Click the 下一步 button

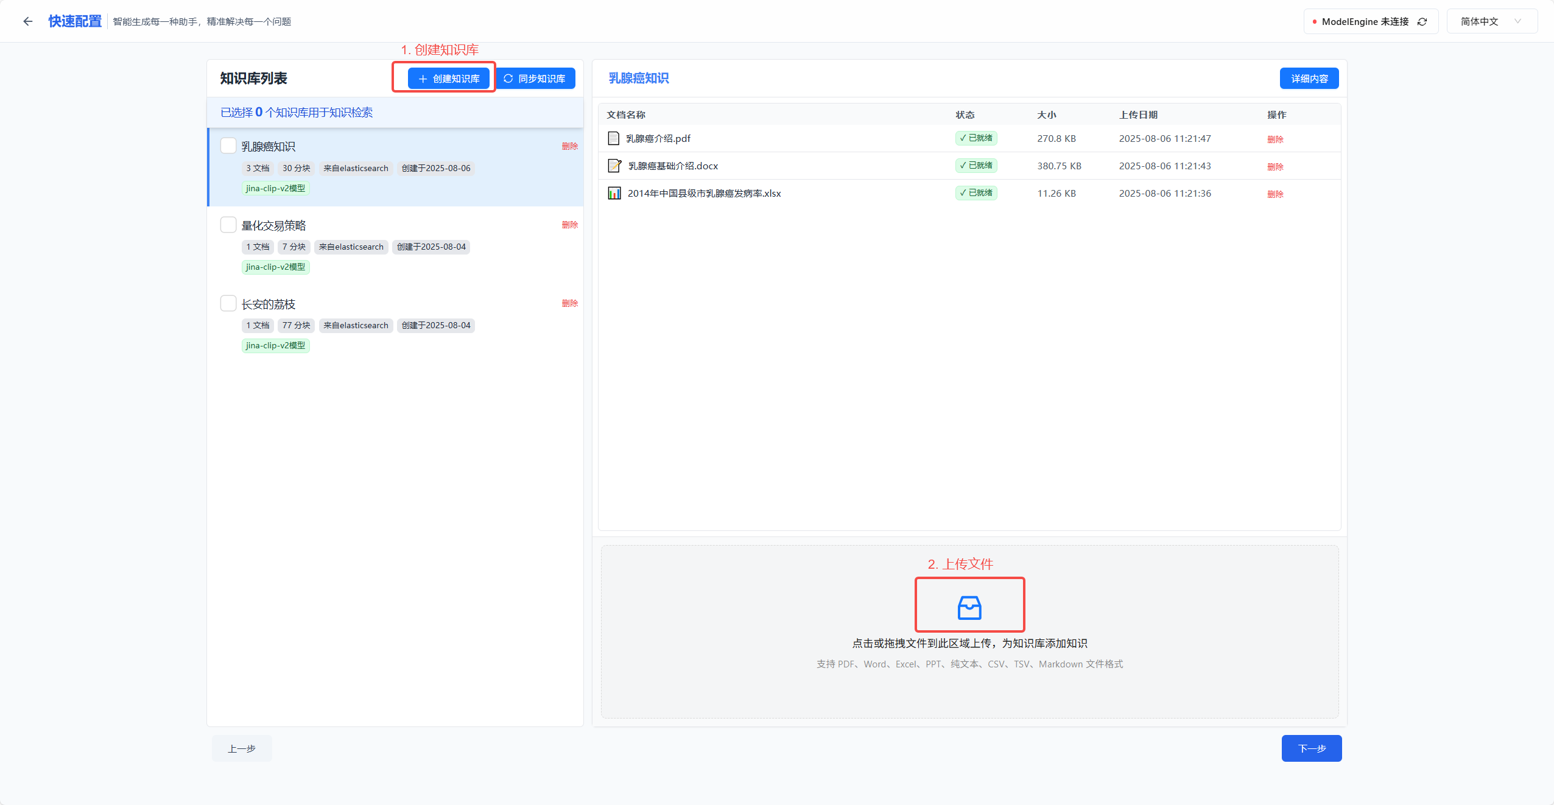[x=1311, y=748]
